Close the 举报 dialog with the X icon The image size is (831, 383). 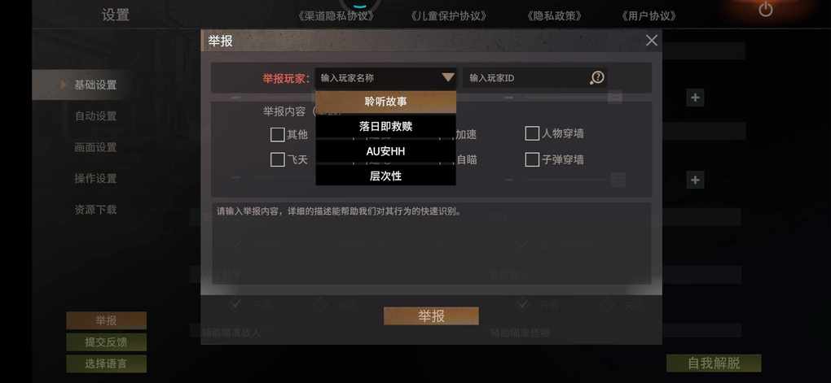(x=651, y=40)
